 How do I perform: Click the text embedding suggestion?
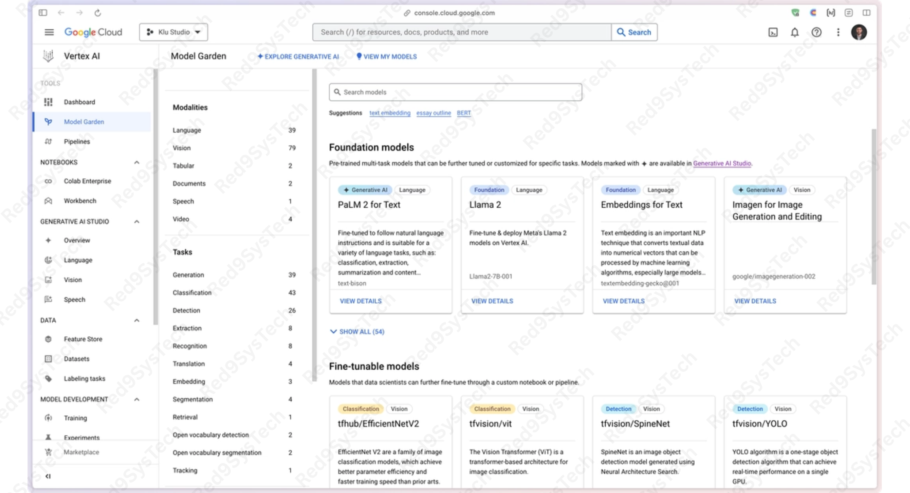click(x=390, y=113)
